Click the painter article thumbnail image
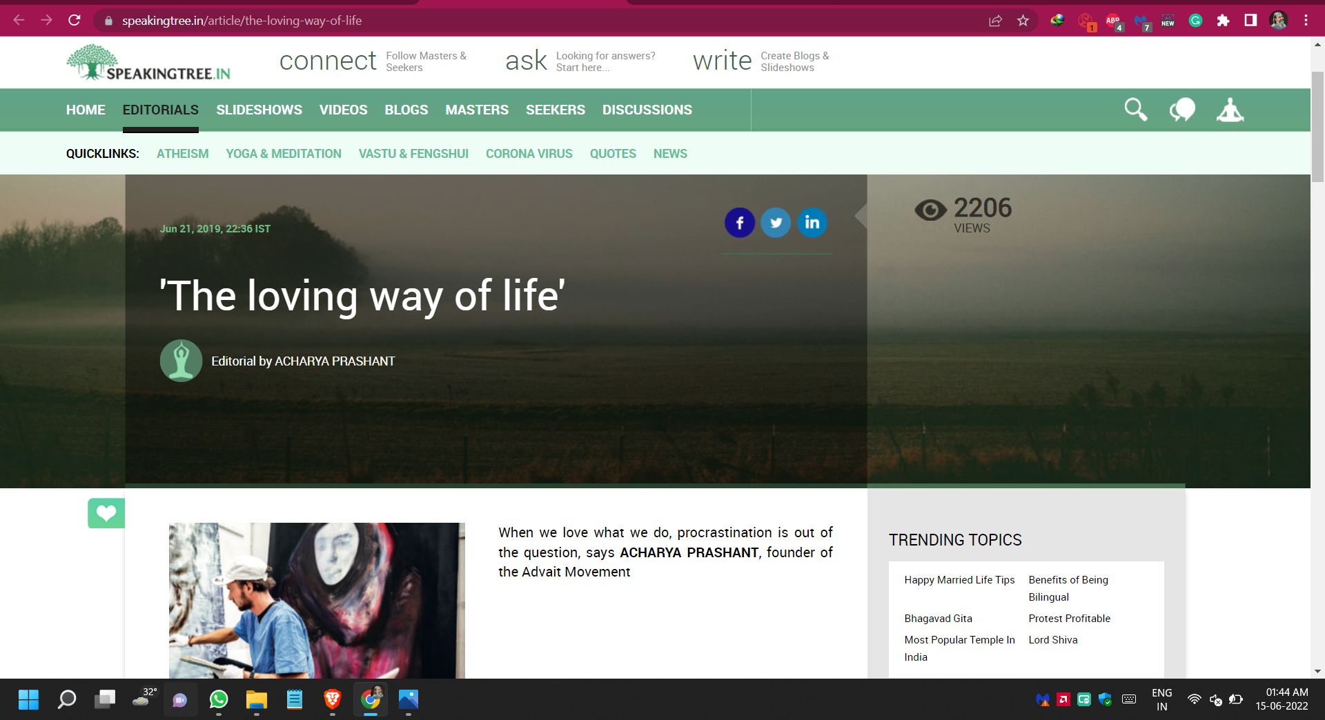This screenshot has width=1325, height=720. pos(317,600)
